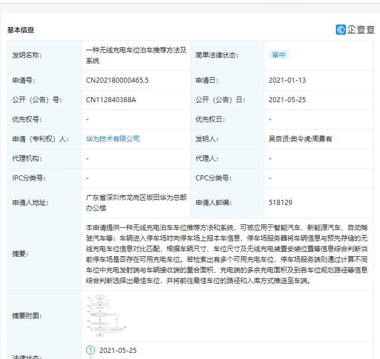
Task: Click the 代理机构 label
Action: (x=27, y=159)
